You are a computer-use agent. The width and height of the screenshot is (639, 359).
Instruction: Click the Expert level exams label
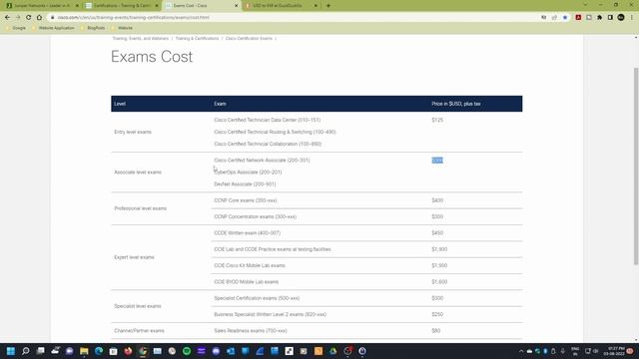pos(134,257)
